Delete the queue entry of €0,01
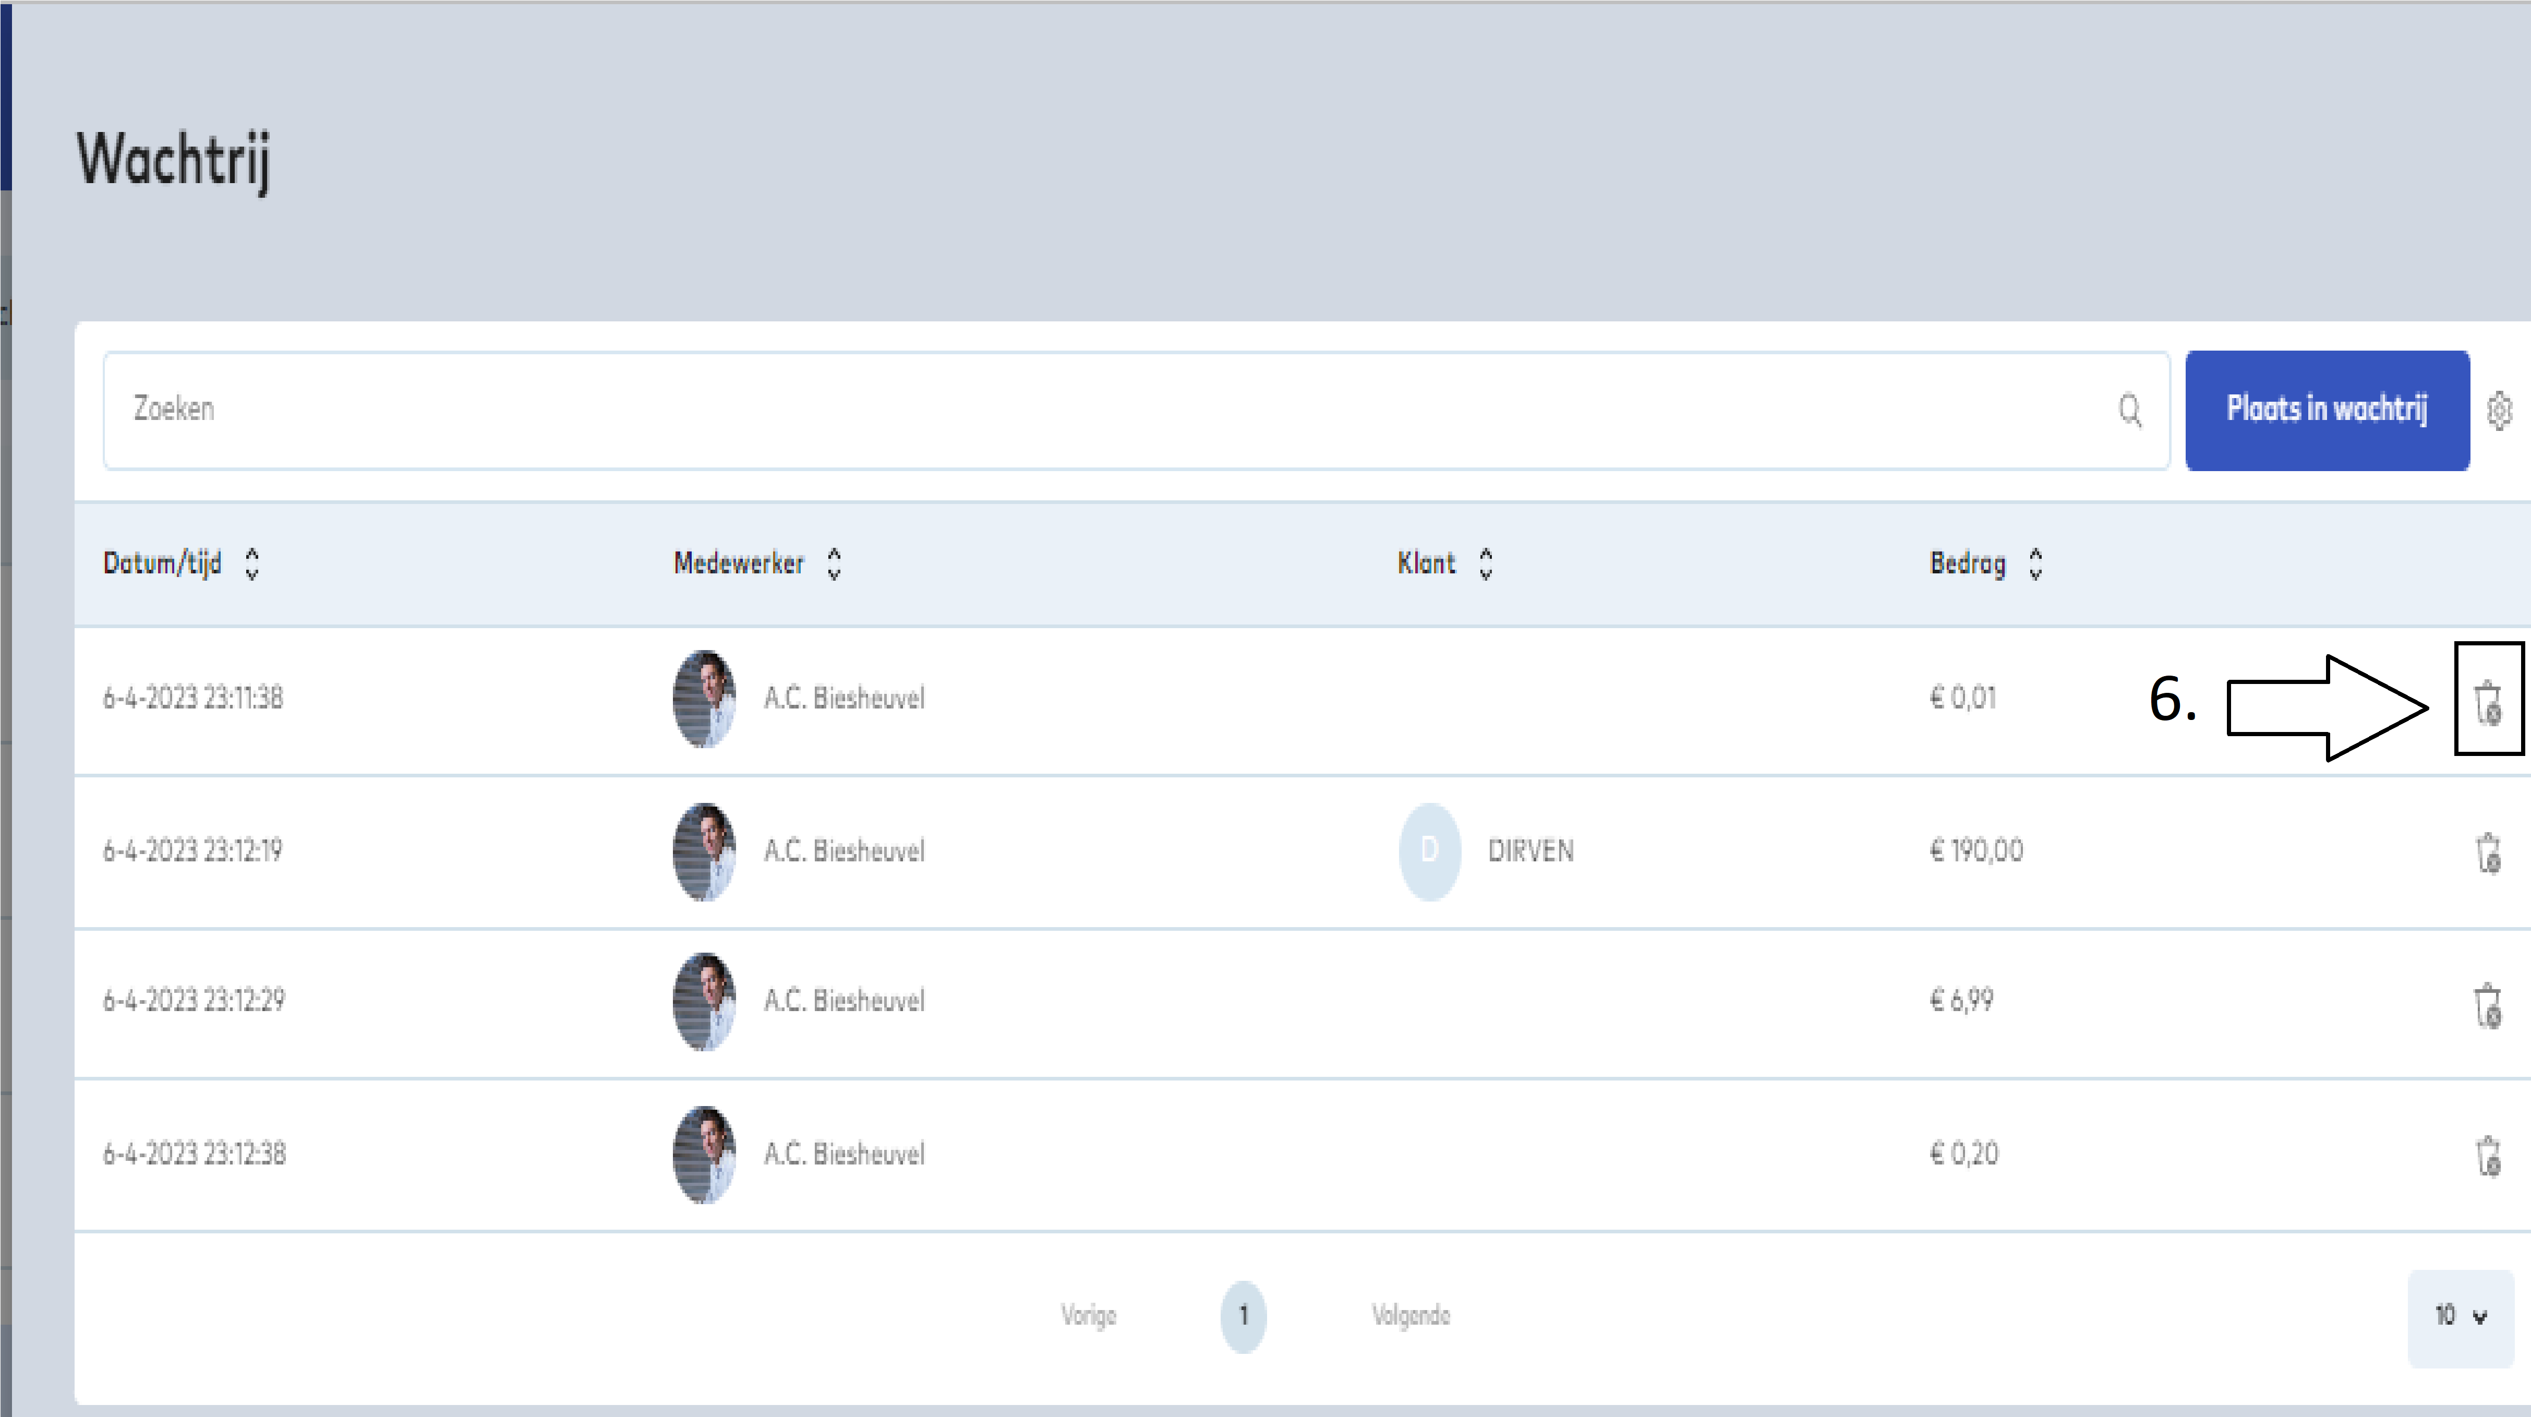The width and height of the screenshot is (2531, 1417). pos(2487,702)
